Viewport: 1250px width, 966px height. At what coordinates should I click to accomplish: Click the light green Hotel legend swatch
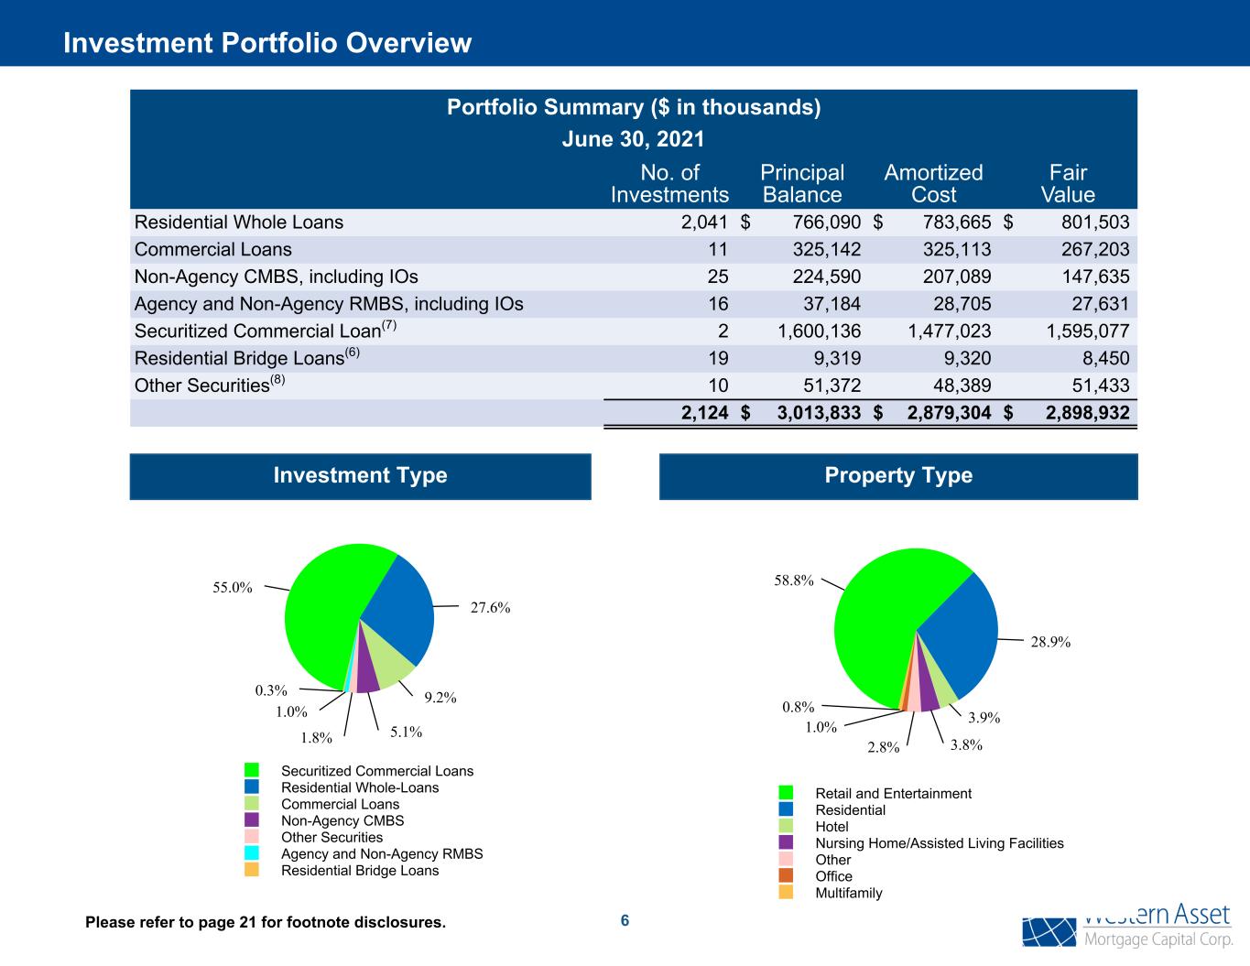pyautogui.click(x=787, y=826)
